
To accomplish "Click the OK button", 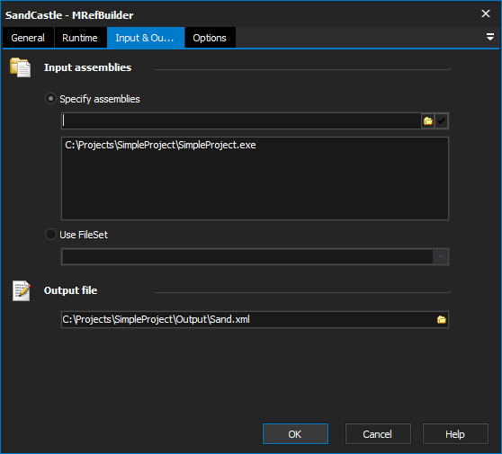I will point(295,434).
